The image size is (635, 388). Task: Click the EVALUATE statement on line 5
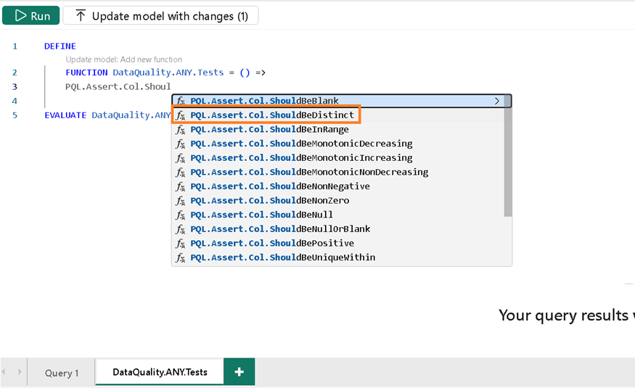pyautogui.click(x=107, y=115)
